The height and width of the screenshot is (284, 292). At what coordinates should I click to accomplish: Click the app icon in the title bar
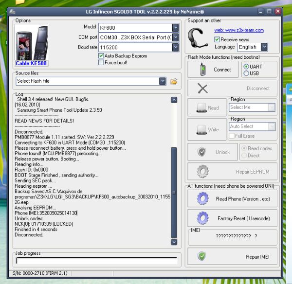(x=12, y=12)
